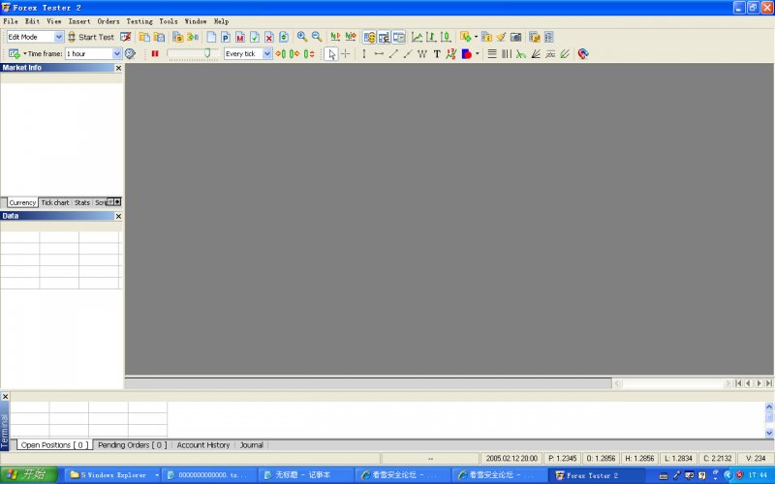Select the vertical lines time zones tool

tap(507, 54)
